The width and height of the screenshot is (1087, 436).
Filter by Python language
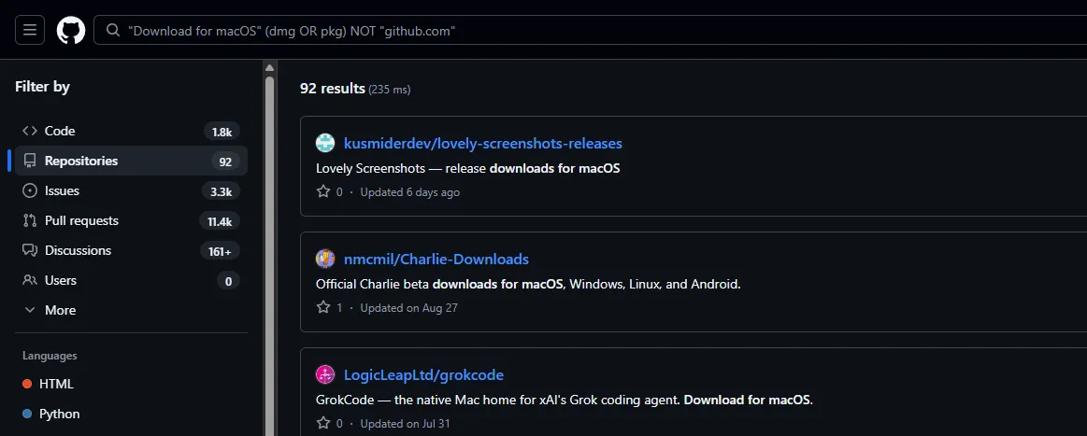(x=60, y=414)
